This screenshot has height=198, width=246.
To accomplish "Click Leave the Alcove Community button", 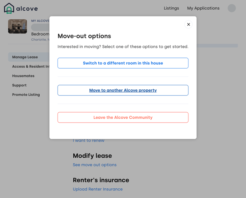I will pyautogui.click(x=123, y=118).
